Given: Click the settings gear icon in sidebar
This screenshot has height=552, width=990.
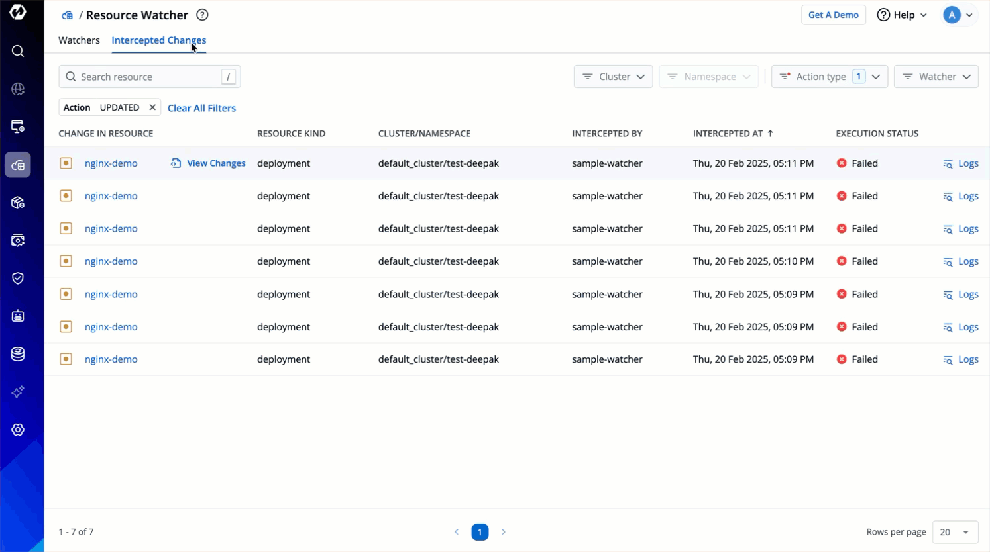Looking at the screenshot, I should pyautogui.click(x=18, y=430).
